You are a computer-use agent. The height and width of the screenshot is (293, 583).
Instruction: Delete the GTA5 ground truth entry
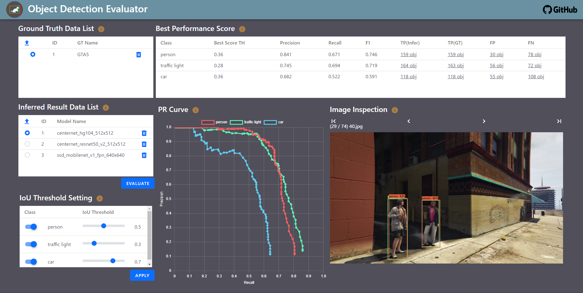click(x=139, y=55)
